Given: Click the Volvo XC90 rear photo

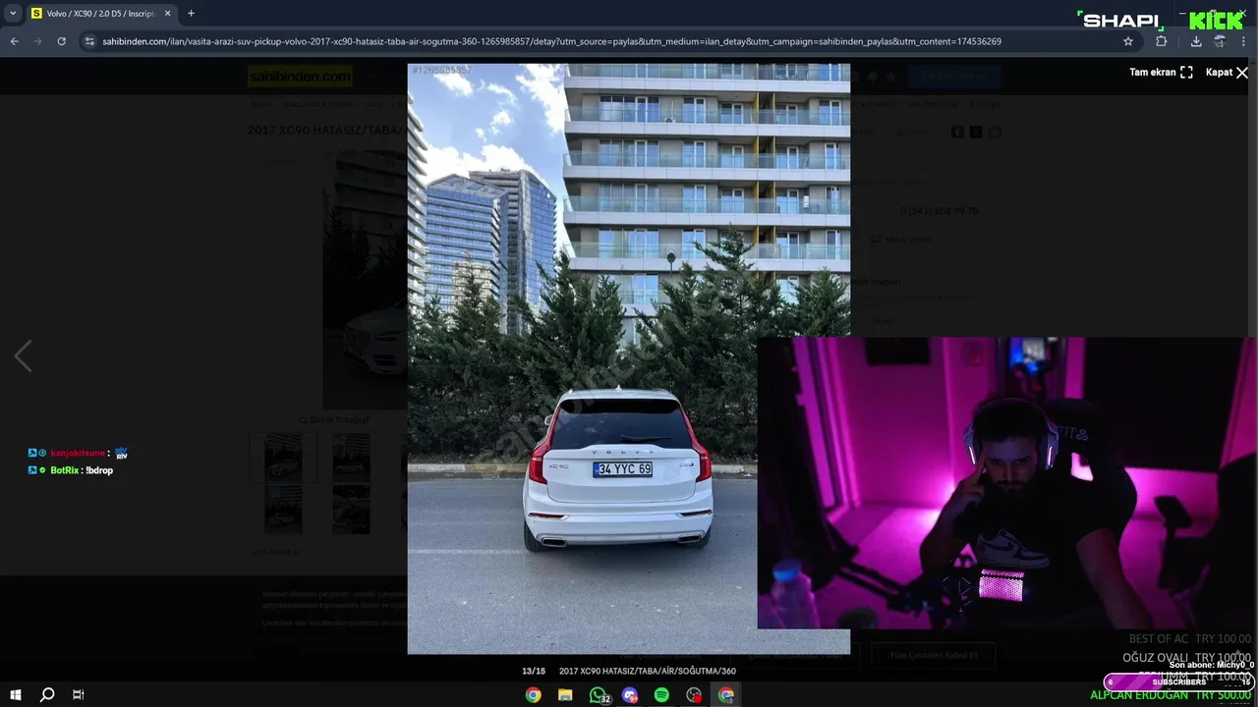Looking at the screenshot, I should click(629, 358).
